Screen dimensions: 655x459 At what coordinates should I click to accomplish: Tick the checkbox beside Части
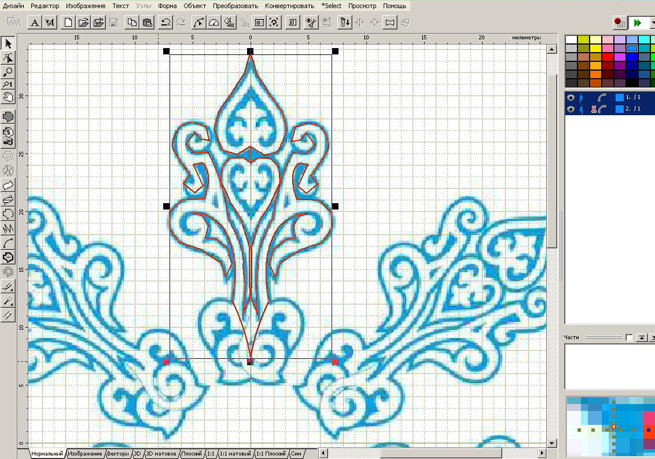click(x=629, y=338)
